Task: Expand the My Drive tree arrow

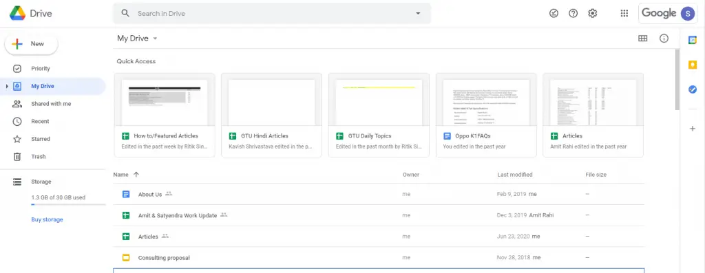Action: pyautogui.click(x=7, y=86)
